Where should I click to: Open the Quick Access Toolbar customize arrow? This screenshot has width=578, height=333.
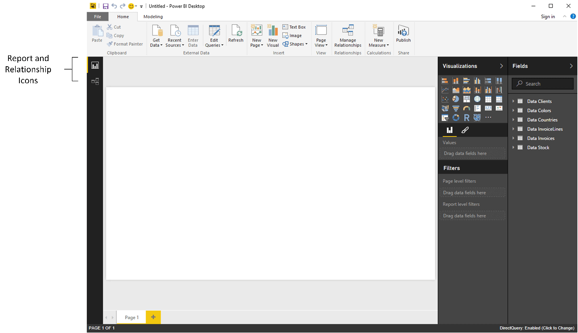point(141,6)
